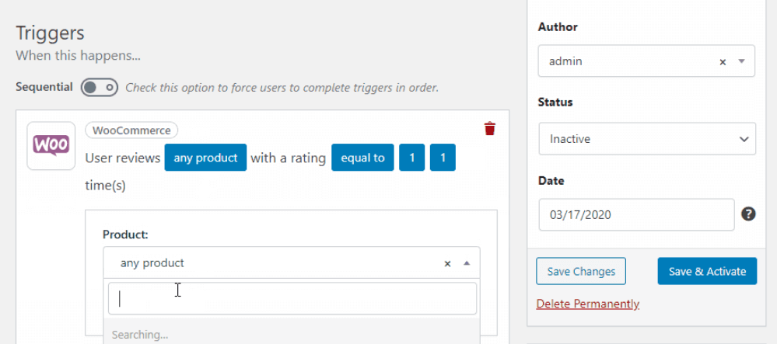The image size is (777, 344).
Task: Click the WooCommerce integration label tag
Action: point(132,130)
